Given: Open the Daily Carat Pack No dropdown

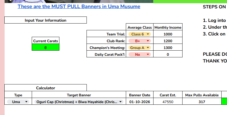Looking at the screenshot, I should (140, 55).
